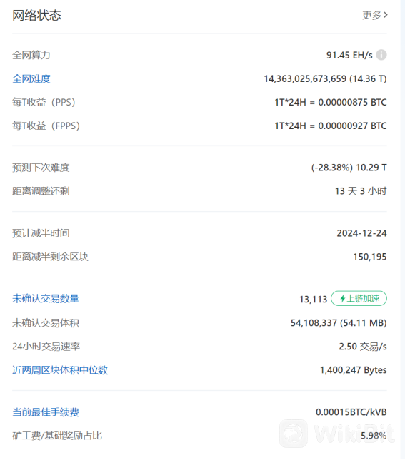
Task: Click the PPS earnings value 0.00000875 BTC
Action: (x=352, y=103)
